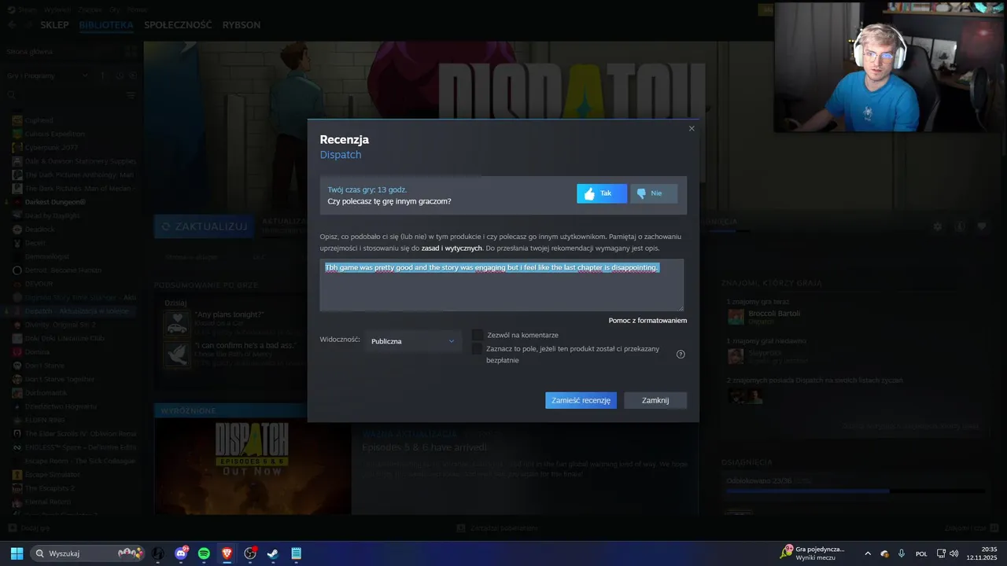Expand hidden system tray icons chevron
Image resolution: width=1007 pixels, height=566 pixels.
868,553
